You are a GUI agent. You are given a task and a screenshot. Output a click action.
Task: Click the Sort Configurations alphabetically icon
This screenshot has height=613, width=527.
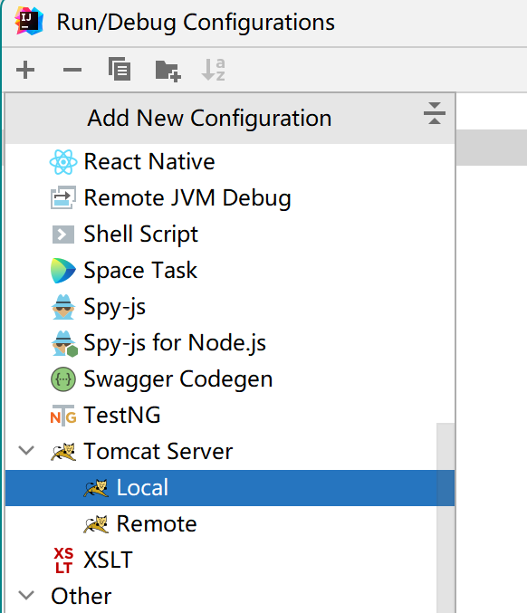pyautogui.click(x=214, y=70)
